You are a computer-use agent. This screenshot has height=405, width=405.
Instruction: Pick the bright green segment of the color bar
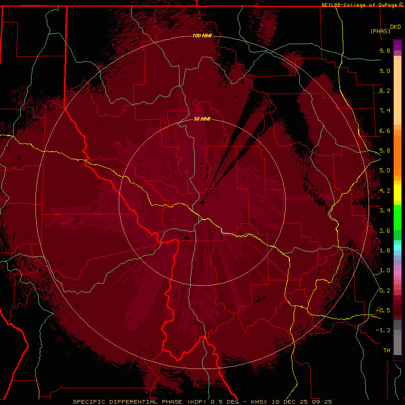(397, 217)
